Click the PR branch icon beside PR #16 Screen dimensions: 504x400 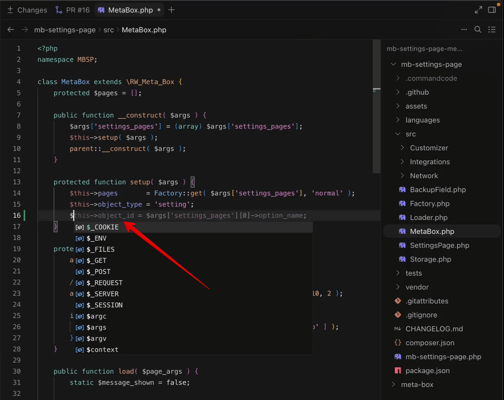tap(59, 10)
